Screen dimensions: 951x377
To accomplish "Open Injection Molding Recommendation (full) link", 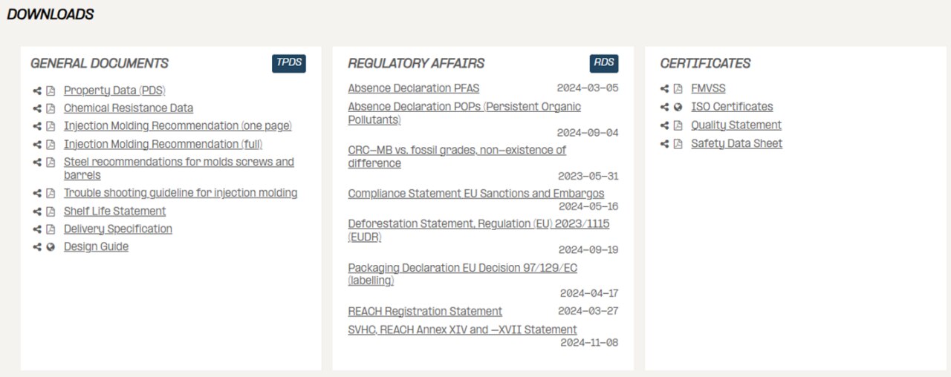I will (163, 144).
